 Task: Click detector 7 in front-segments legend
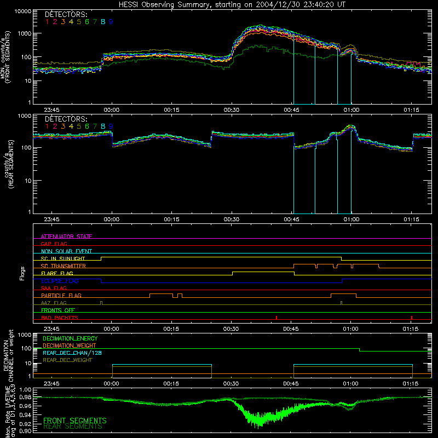coord(95,22)
